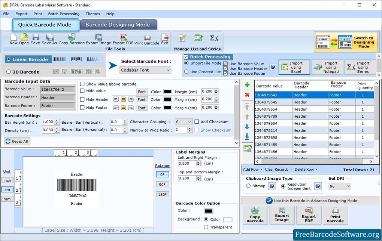Open the Character Grouping dropdown
This screenshot has height=241, width=382.
tap(183, 121)
